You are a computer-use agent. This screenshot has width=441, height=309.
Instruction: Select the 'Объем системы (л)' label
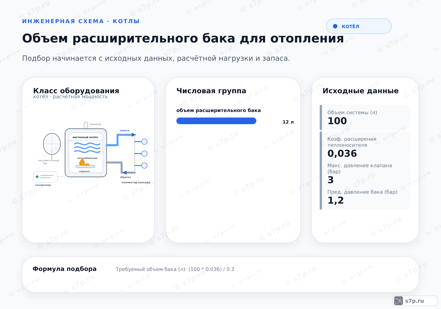point(352,113)
